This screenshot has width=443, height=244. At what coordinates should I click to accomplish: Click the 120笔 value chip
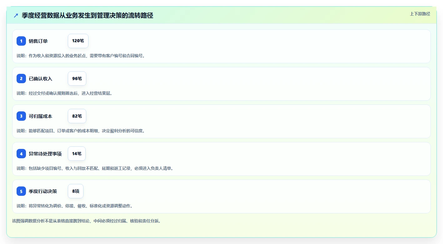(78, 41)
